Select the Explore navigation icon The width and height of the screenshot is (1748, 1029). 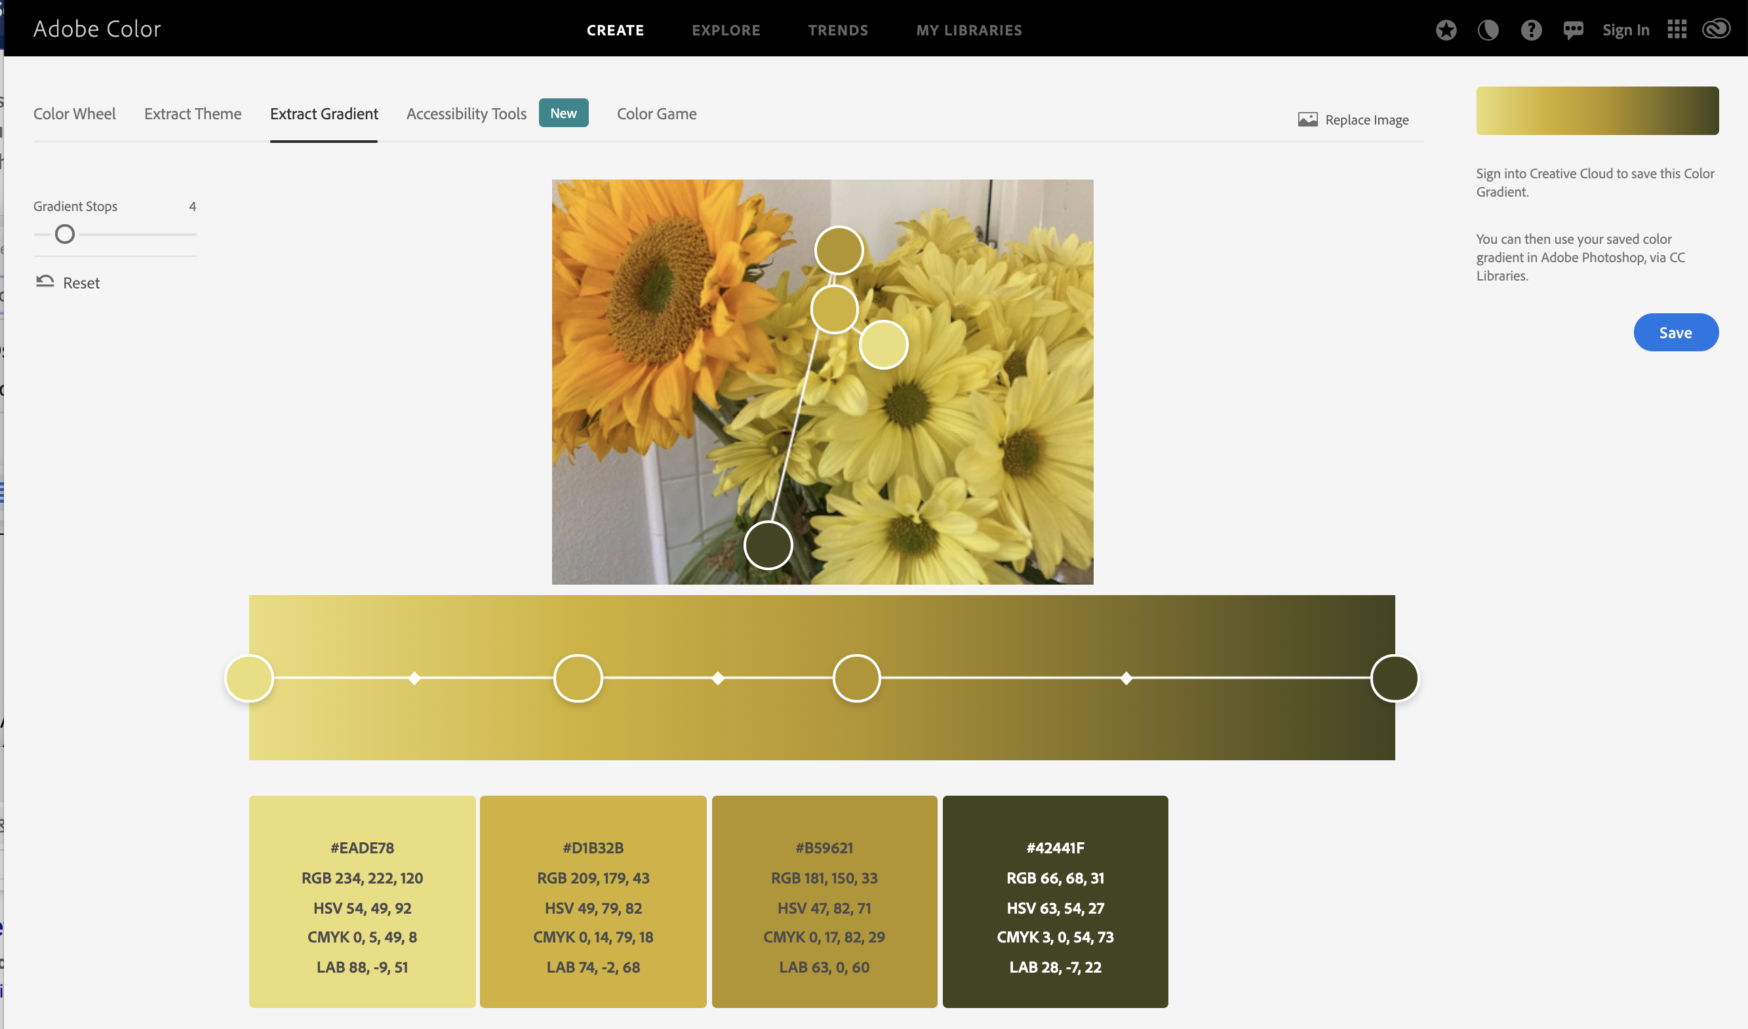[x=726, y=29]
